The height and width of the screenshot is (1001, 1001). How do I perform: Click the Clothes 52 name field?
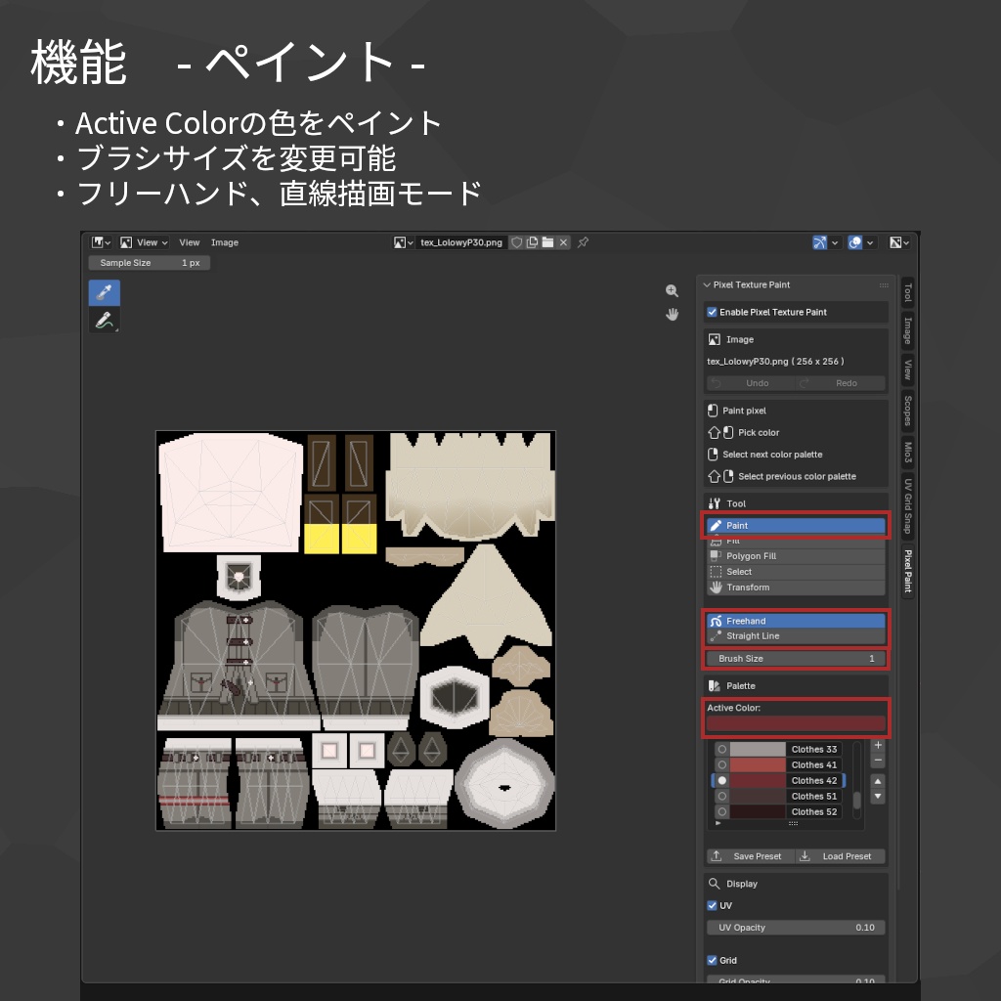[x=814, y=812]
